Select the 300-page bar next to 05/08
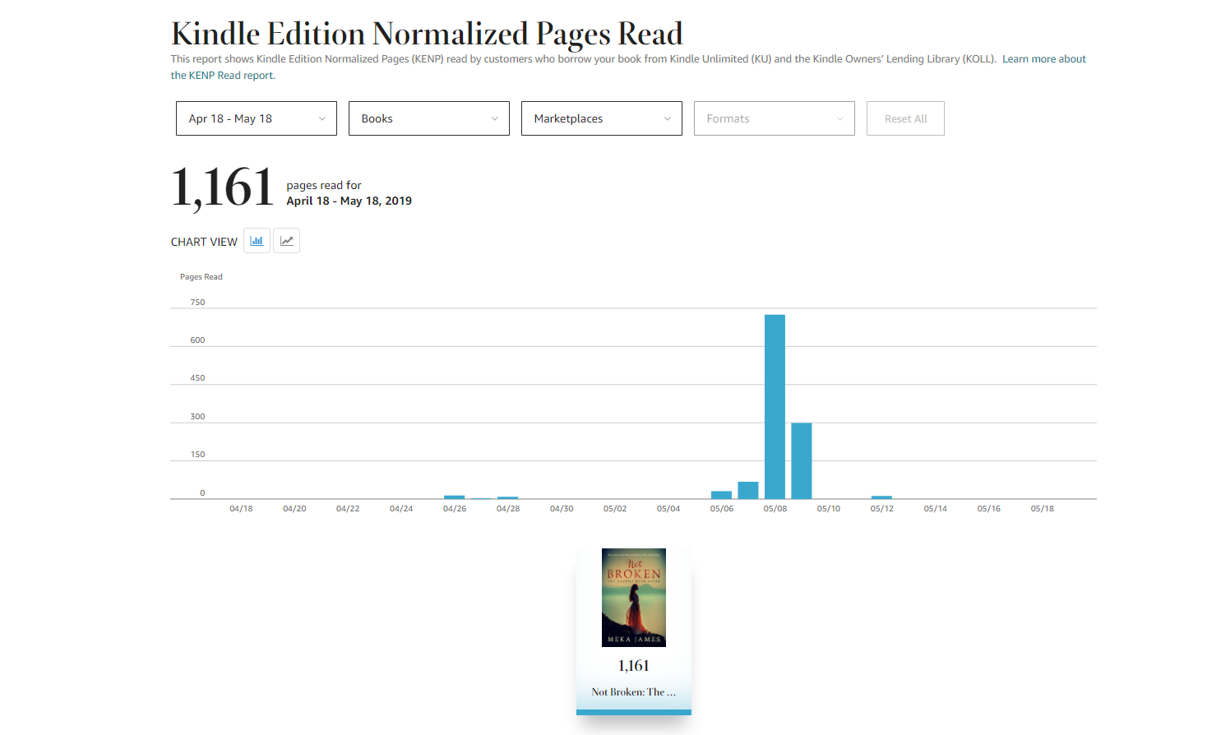The width and height of the screenshot is (1221, 735). pyautogui.click(x=802, y=461)
